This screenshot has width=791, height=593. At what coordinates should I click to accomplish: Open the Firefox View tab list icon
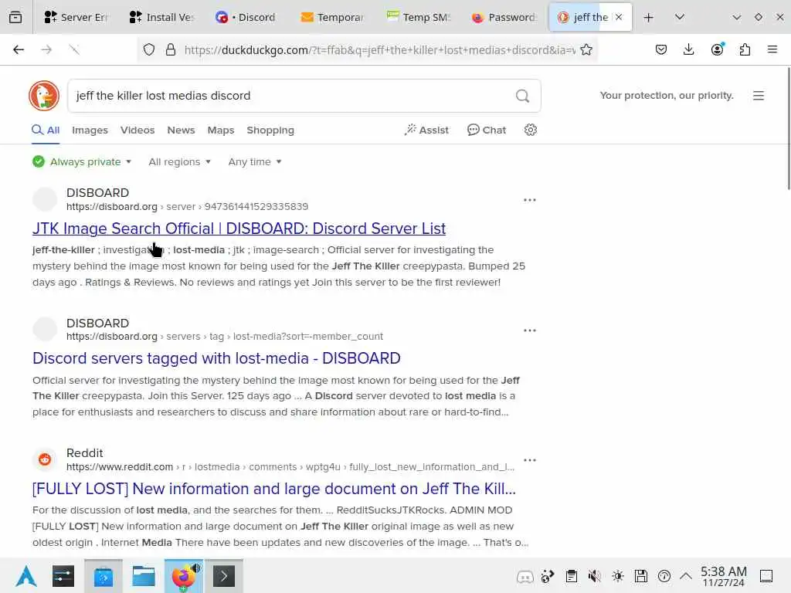coord(15,17)
